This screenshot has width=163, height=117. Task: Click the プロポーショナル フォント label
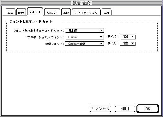[45, 37]
